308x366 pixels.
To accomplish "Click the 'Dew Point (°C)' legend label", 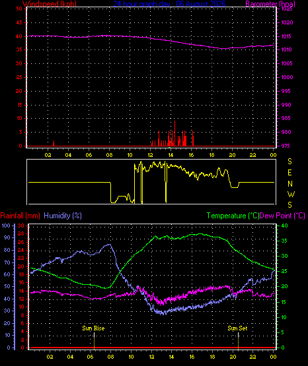I will click(282, 216).
